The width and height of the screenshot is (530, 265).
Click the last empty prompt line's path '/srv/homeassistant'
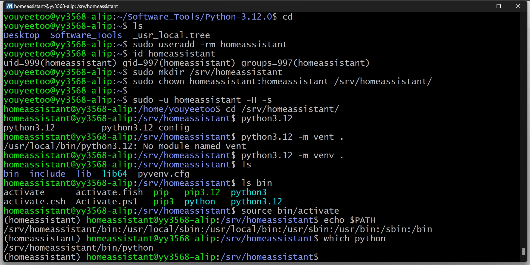(x=267, y=257)
